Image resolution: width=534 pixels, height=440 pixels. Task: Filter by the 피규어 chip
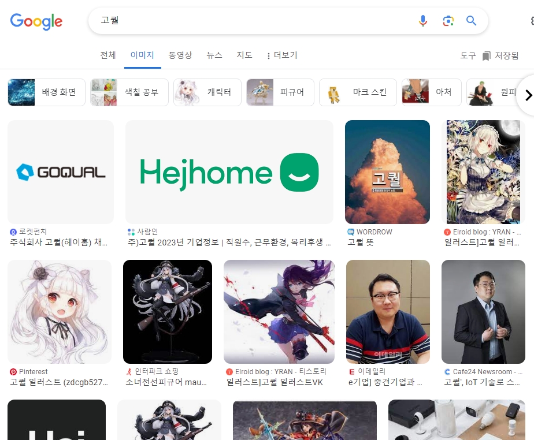click(280, 92)
